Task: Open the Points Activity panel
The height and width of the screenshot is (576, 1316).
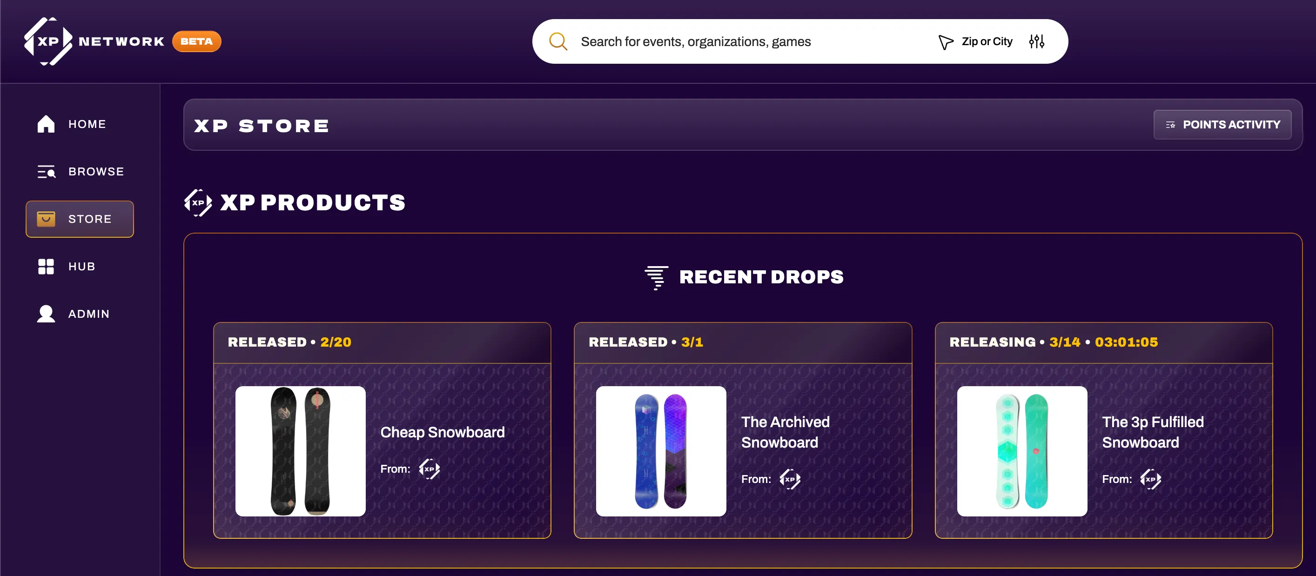Action: [1222, 124]
